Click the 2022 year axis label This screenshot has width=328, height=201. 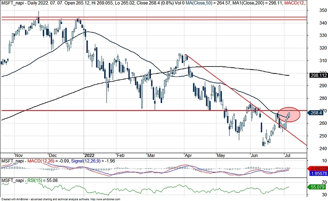pos(89,155)
